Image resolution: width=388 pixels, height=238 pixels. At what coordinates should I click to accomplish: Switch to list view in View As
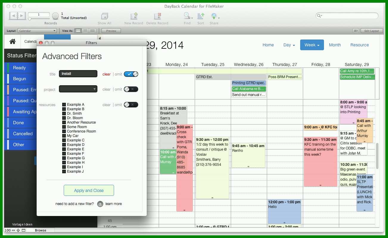click(x=85, y=31)
